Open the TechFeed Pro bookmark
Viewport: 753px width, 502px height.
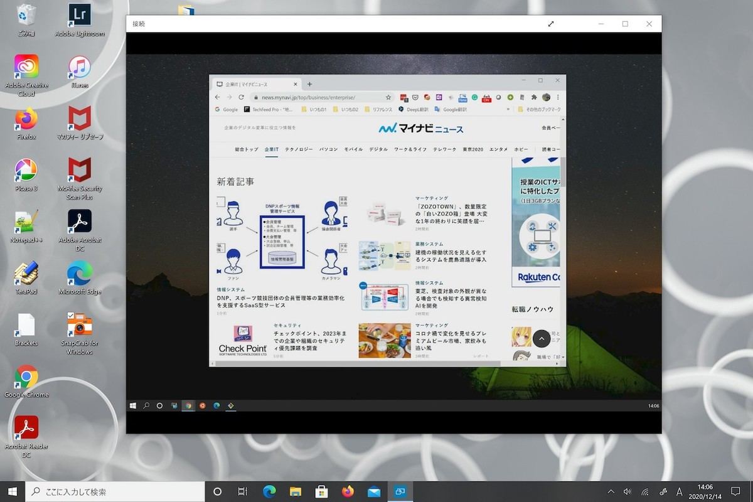[x=268, y=109]
